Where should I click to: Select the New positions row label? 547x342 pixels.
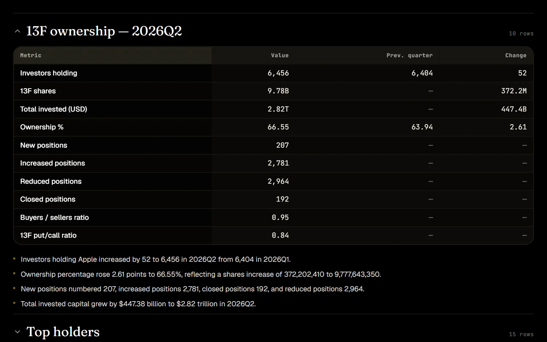[x=44, y=145]
